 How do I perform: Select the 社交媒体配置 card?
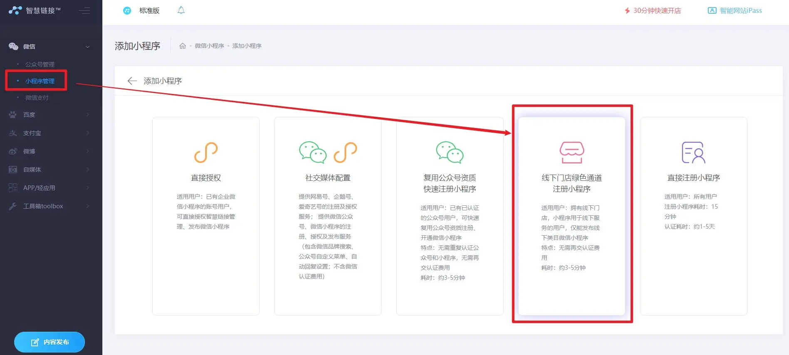(x=328, y=216)
